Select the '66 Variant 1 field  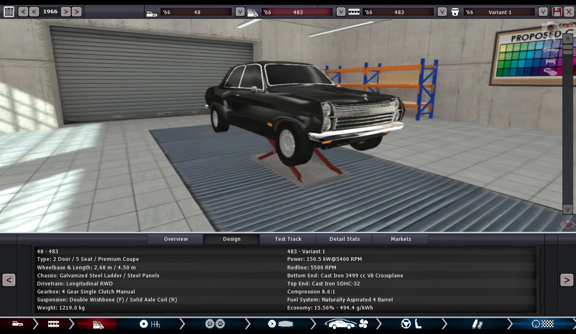[500, 12]
